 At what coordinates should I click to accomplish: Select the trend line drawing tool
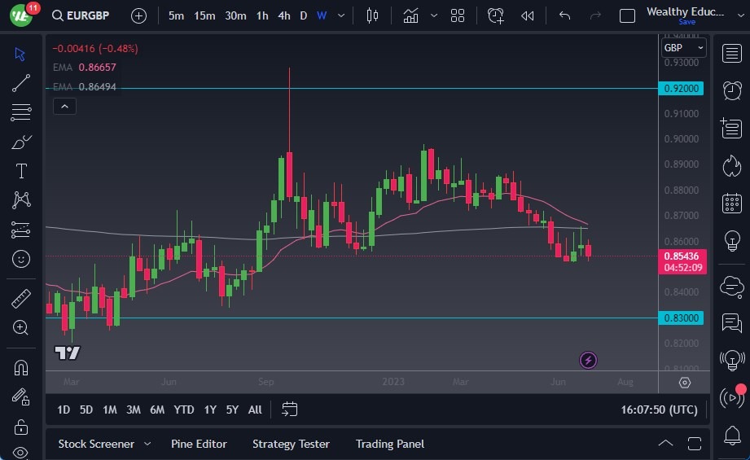tap(21, 83)
